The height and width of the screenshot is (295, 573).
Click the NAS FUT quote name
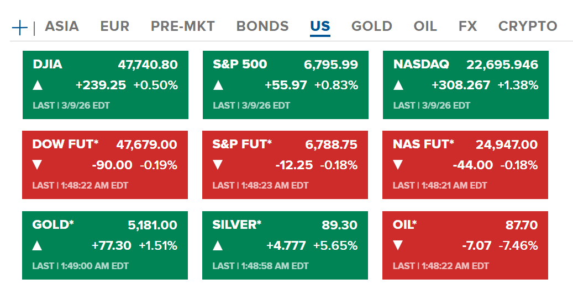(x=423, y=144)
